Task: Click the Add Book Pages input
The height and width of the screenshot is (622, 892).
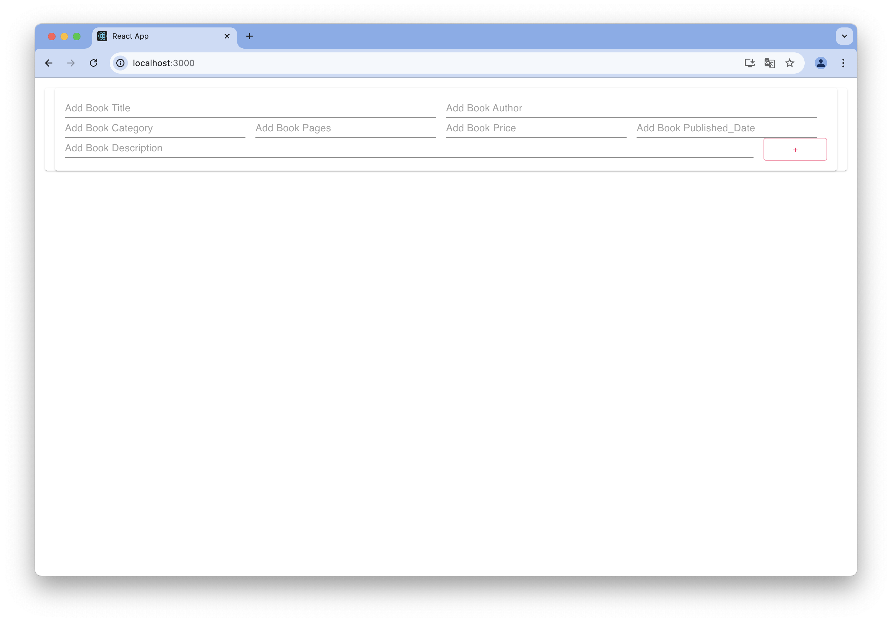Action: pyautogui.click(x=345, y=128)
